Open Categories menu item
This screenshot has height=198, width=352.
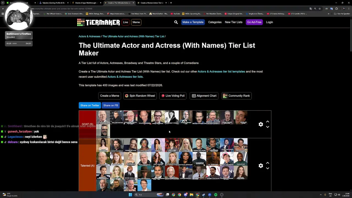[215, 22]
